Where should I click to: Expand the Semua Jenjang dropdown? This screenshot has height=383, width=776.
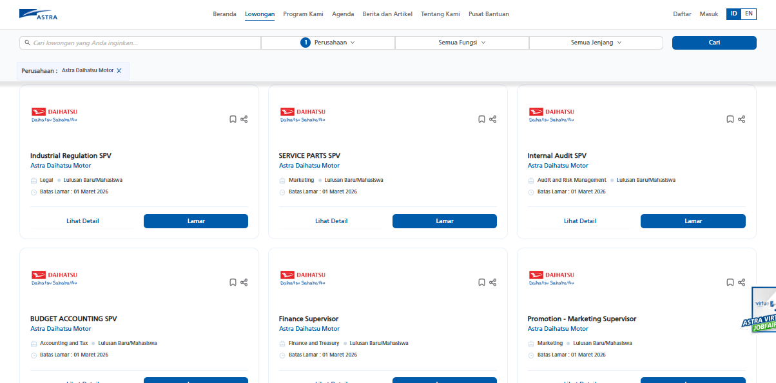(x=596, y=43)
